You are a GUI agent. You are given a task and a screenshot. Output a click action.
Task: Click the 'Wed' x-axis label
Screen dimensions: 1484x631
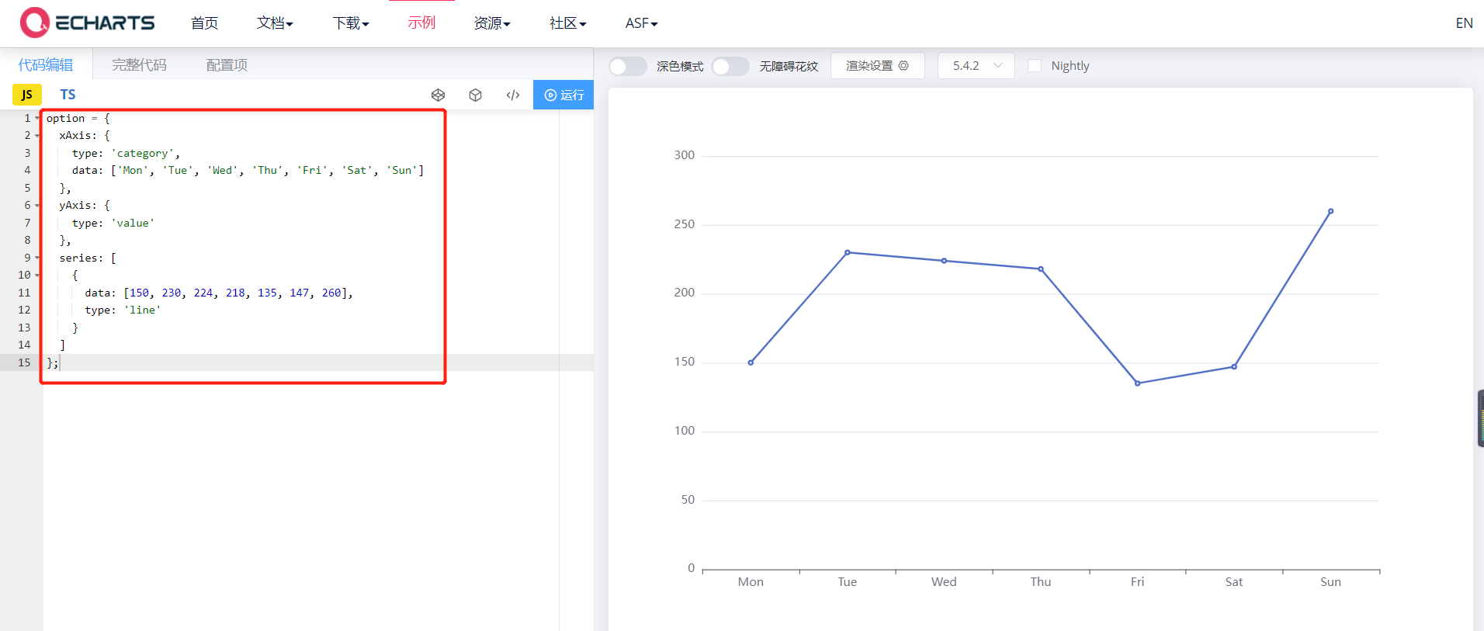pyautogui.click(x=944, y=582)
